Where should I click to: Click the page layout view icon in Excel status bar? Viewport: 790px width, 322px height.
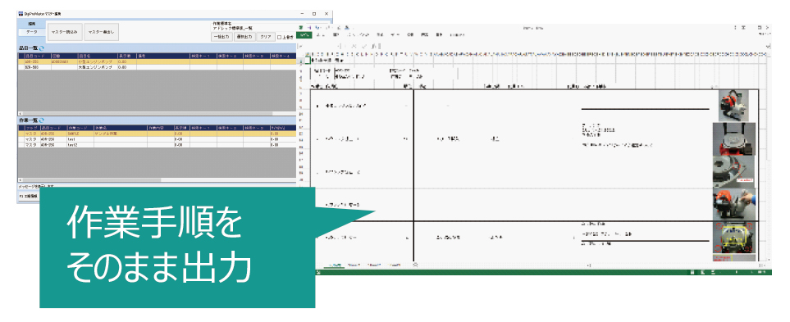pyautogui.click(x=703, y=272)
